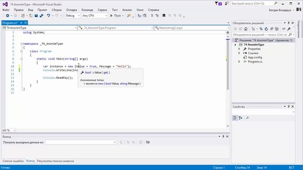This screenshot has width=303, height=170.
Task: Expand the Properties node in Solution Explorer
Action: tap(239, 49)
